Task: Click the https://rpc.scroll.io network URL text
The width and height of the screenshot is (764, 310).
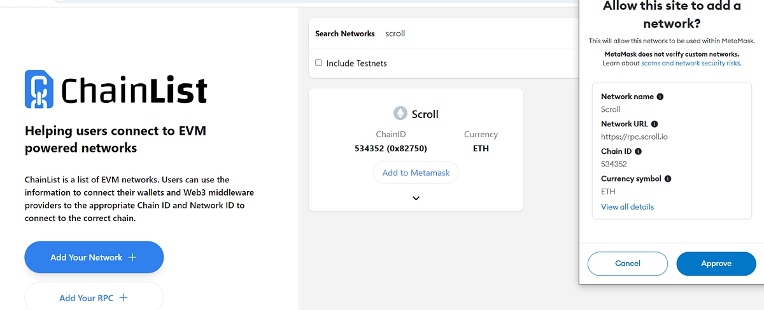Action: click(x=634, y=137)
